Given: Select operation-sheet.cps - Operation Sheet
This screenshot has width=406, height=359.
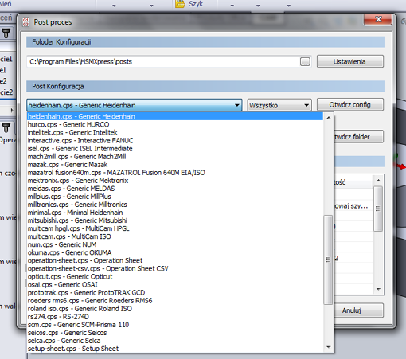Looking at the screenshot, I should point(175,260).
